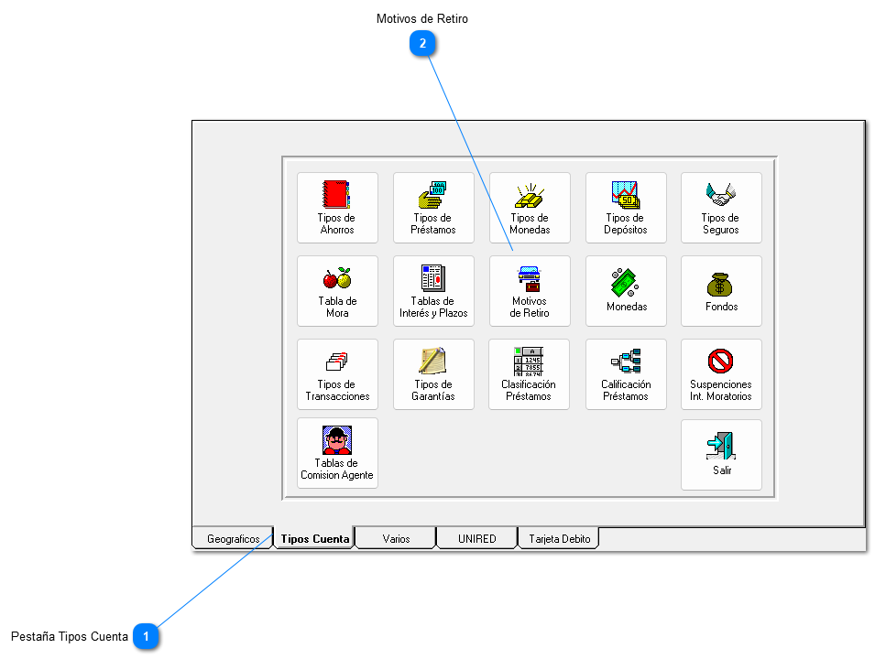
Task: Open Tablas de Comision Agente
Action: click(336, 452)
